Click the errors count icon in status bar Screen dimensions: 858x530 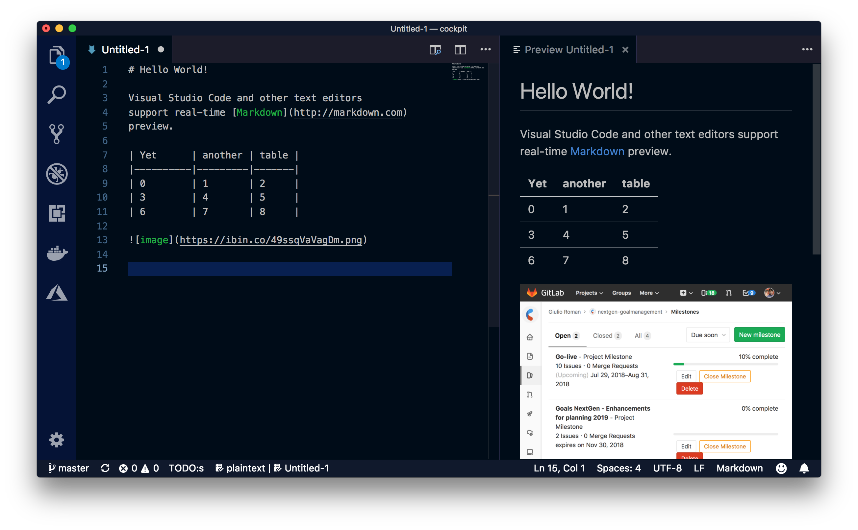(128, 468)
